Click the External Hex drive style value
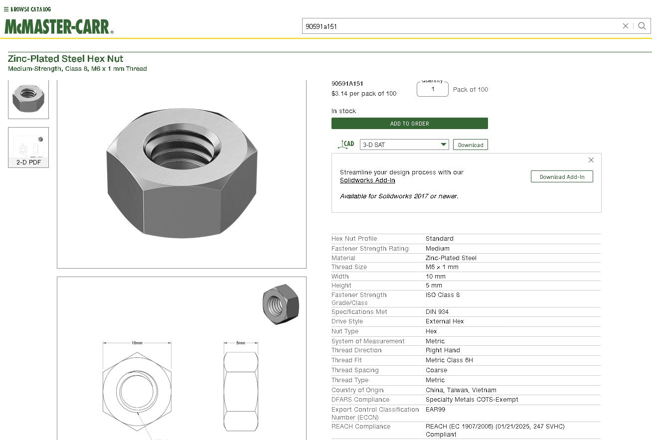This screenshot has height=440, width=652. click(445, 321)
